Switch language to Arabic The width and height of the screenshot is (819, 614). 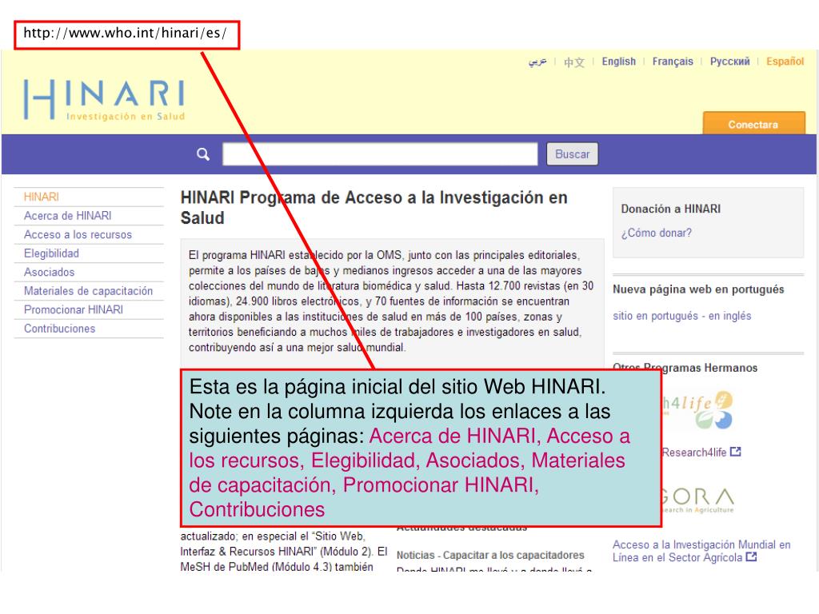(537, 62)
